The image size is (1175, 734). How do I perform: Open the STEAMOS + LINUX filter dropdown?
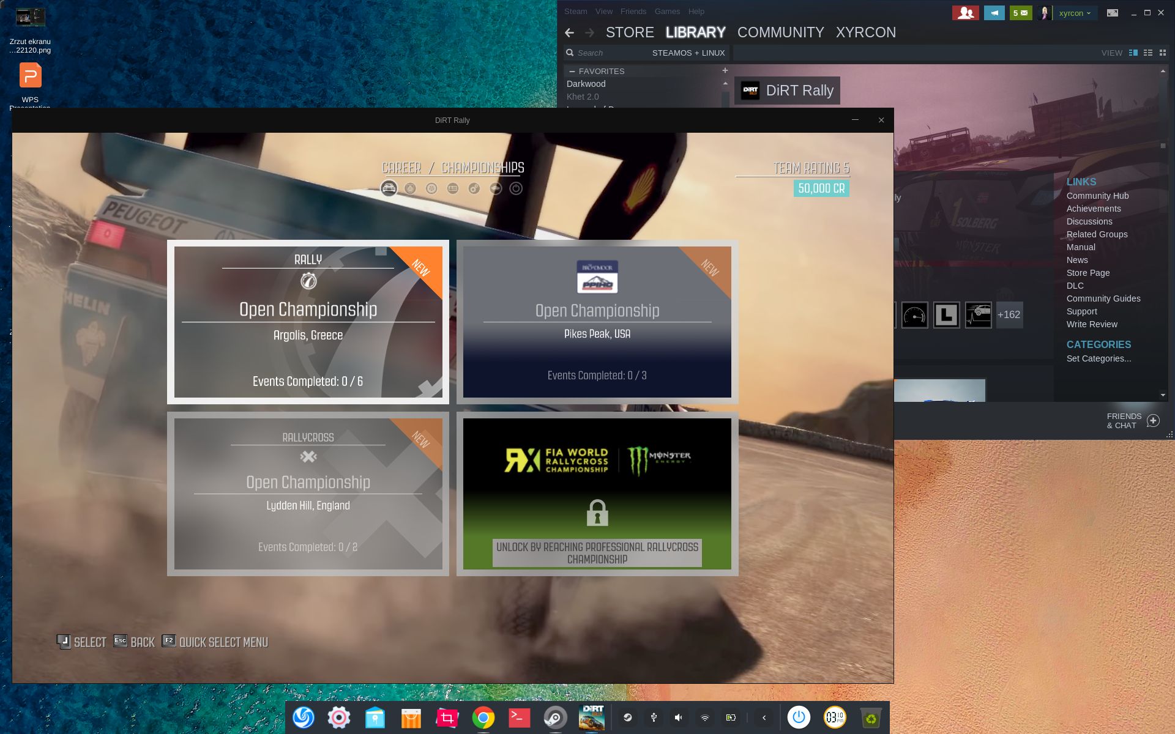click(x=688, y=53)
